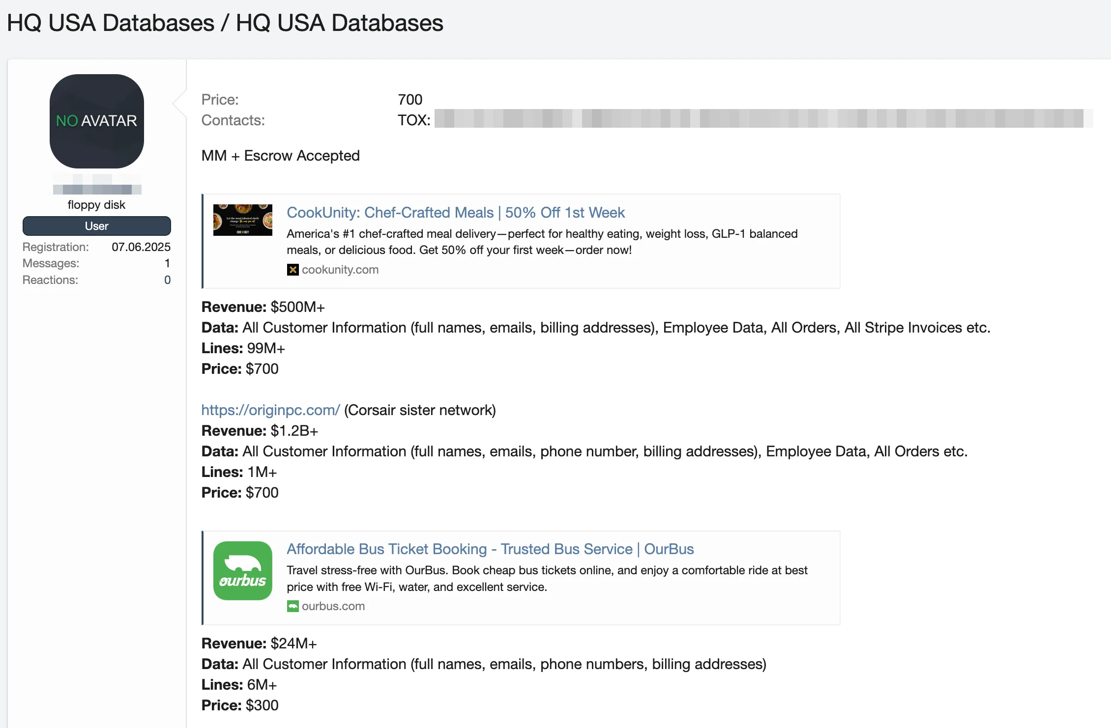Click the Reactions count value 0
The width and height of the screenshot is (1111, 728).
167,280
